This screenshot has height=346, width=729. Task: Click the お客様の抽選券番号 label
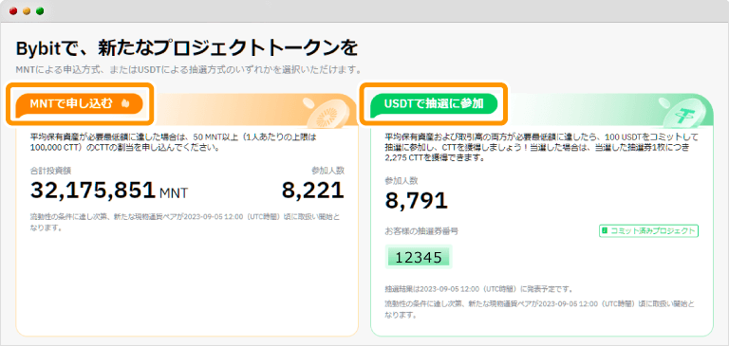pyautogui.click(x=422, y=230)
